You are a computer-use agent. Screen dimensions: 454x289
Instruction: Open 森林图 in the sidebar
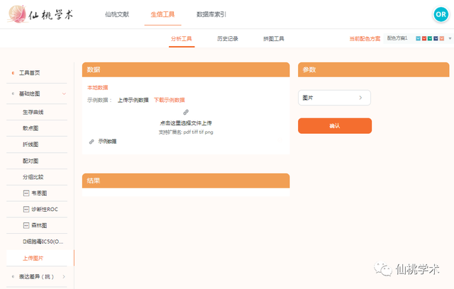39,225
